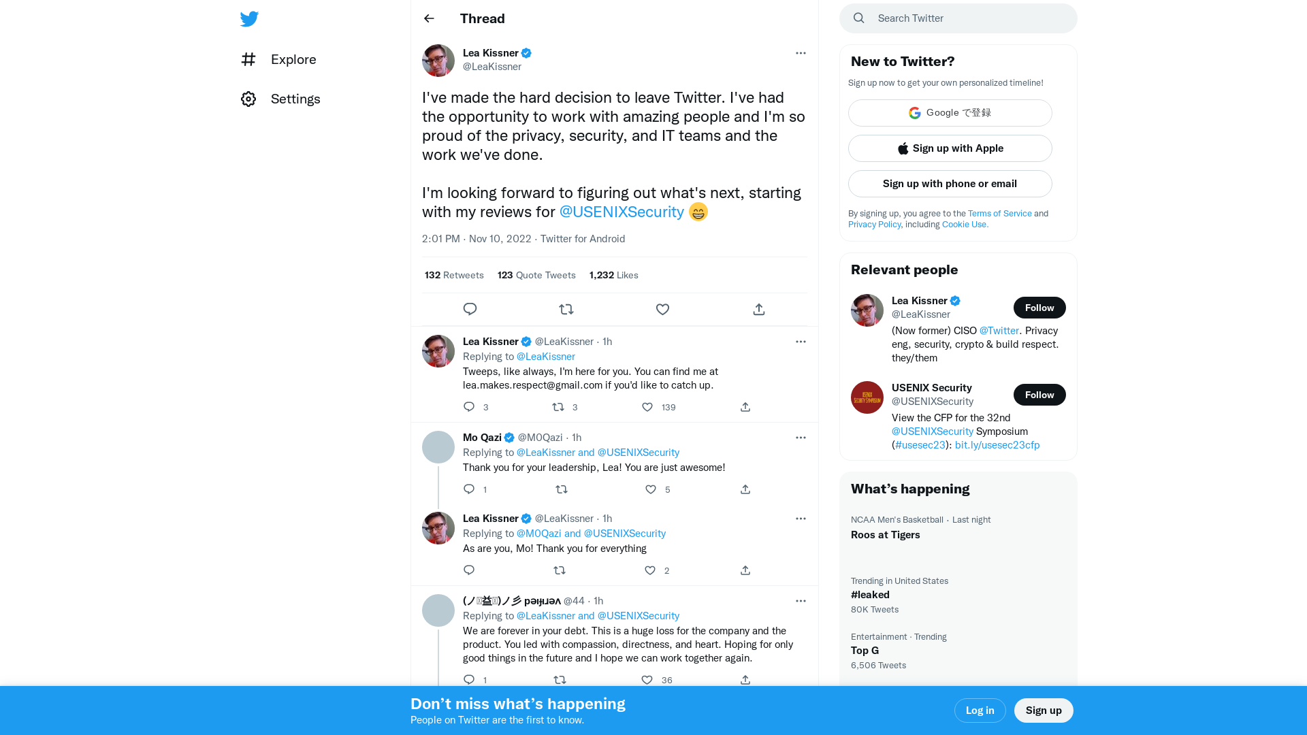Click the Twitter bird logo

pos(249,19)
